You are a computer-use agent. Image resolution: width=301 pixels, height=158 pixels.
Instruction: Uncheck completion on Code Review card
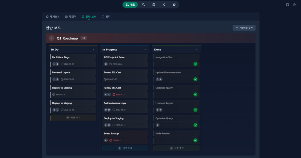(196, 140)
